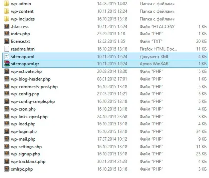Select the wp-blog-header.php file name
This screenshot has height=178, width=209.
31,79
